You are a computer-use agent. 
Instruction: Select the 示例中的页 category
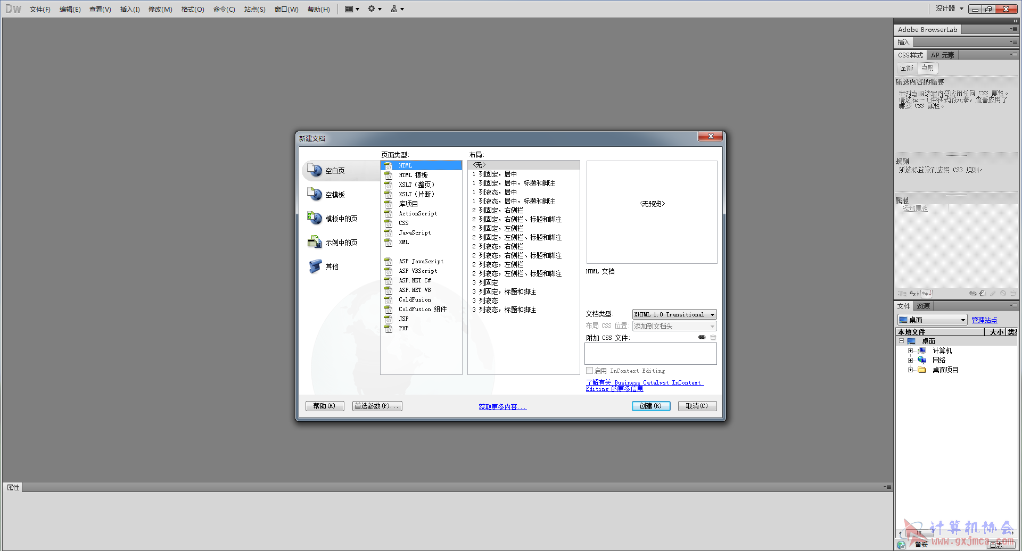(333, 243)
